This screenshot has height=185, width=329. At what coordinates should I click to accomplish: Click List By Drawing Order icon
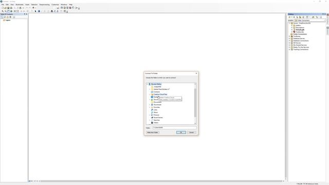coord(2,17)
